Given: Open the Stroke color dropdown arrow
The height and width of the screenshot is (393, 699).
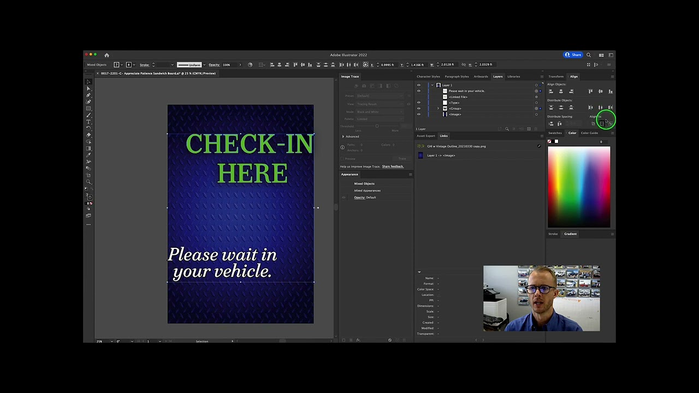Looking at the screenshot, I should [x=134, y=65].
